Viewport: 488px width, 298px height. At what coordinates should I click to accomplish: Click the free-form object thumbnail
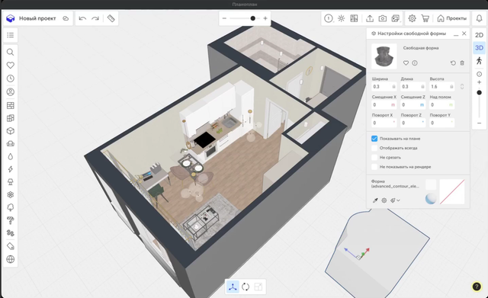coord(384,56)
